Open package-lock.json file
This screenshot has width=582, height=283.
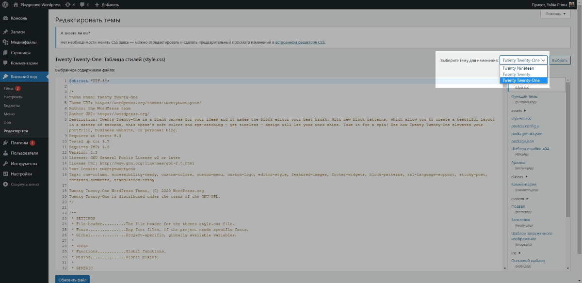pyautogui.click(x=527, y=134)
